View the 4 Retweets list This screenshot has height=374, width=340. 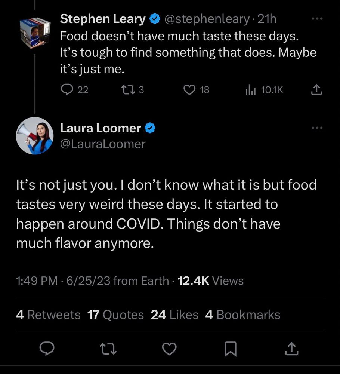48,315
